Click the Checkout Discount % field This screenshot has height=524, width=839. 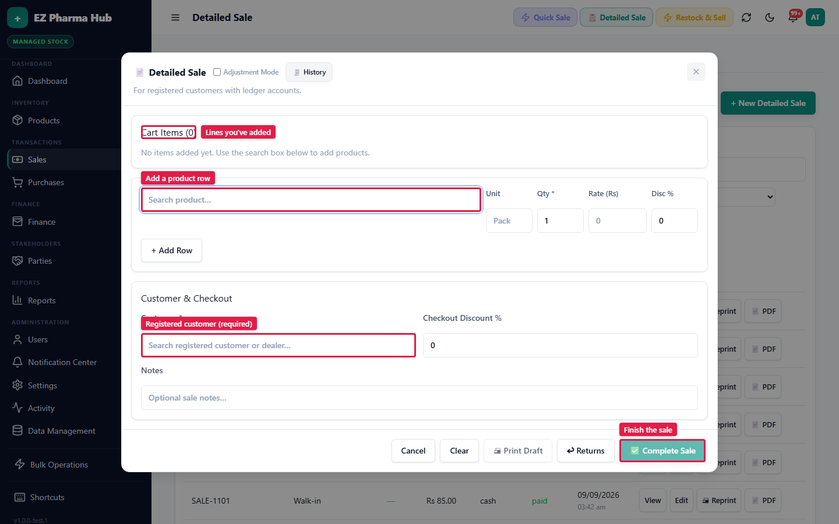click(x=560, y=345)
